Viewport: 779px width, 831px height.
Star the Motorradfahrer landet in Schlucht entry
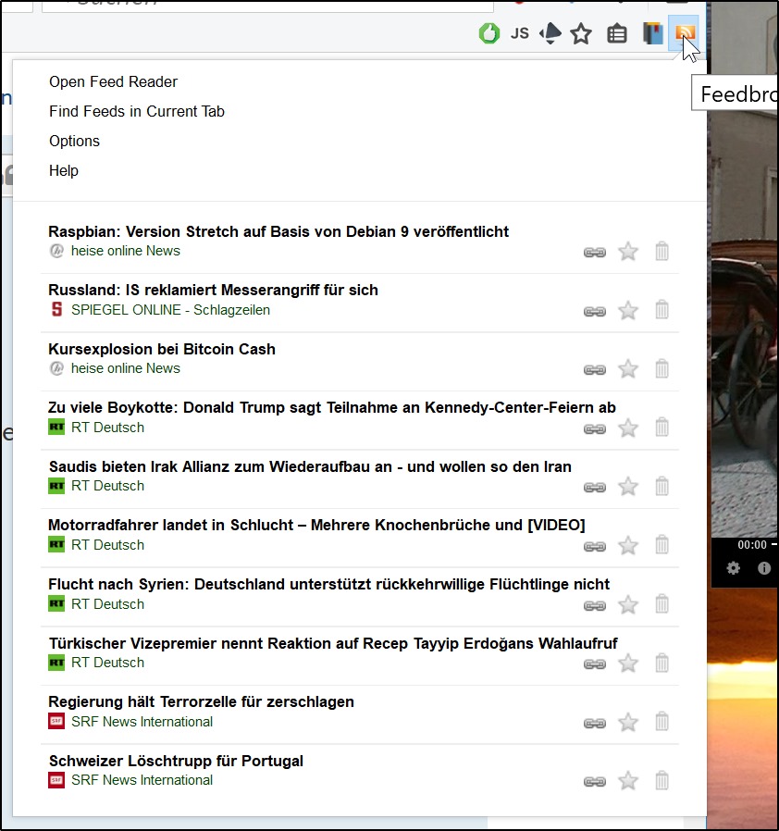(x=628, y=545)
